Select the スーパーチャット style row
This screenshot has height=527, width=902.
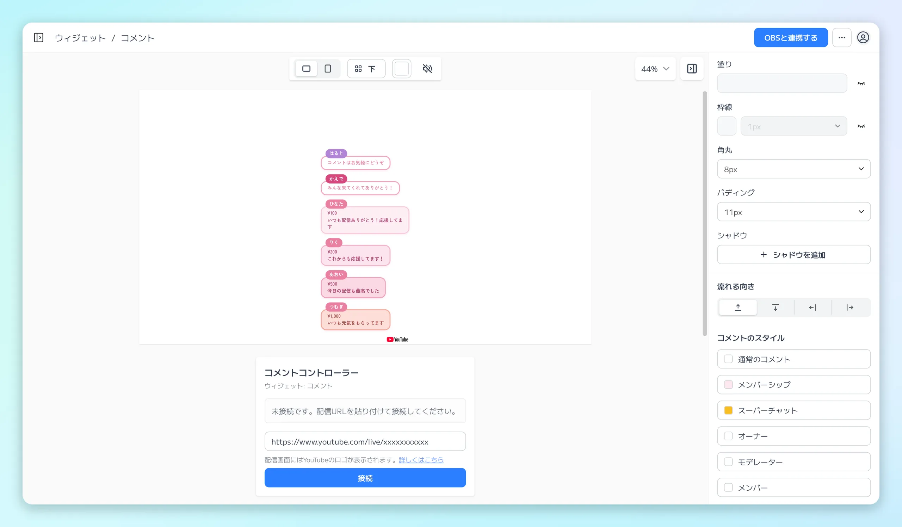[793, 411]
